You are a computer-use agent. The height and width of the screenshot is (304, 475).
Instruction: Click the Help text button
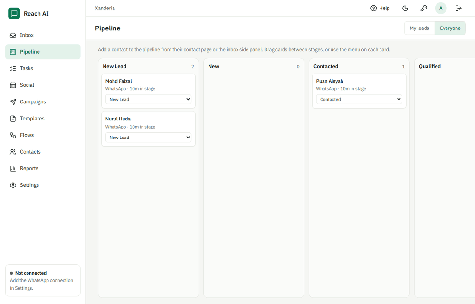384,8
